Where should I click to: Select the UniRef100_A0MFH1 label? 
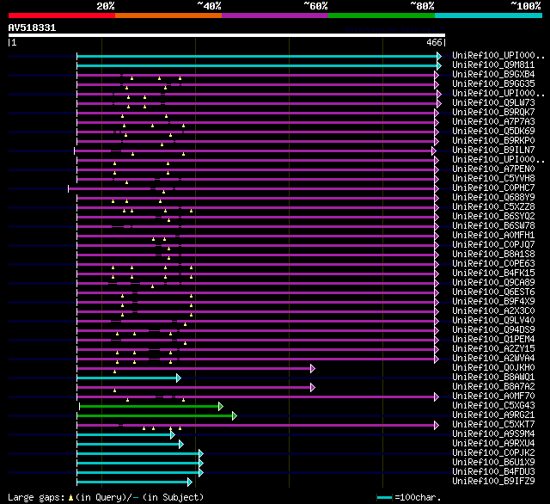pyautogui.click(x=493, y=236)
